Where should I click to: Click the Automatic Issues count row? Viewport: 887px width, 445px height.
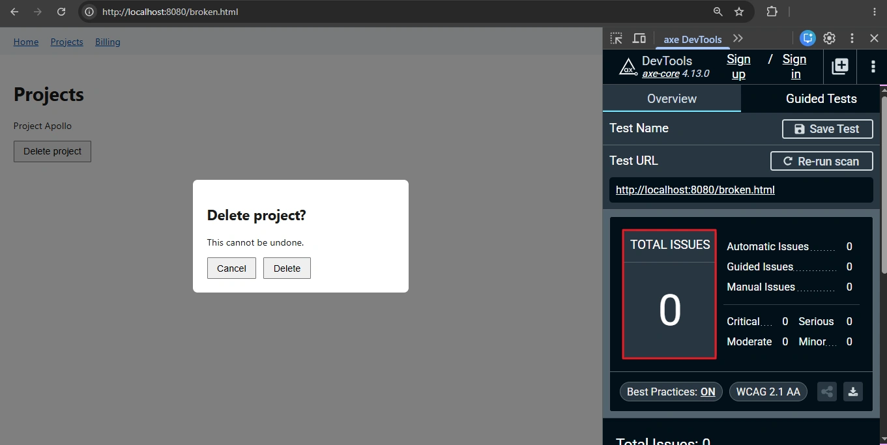point(790,246)
